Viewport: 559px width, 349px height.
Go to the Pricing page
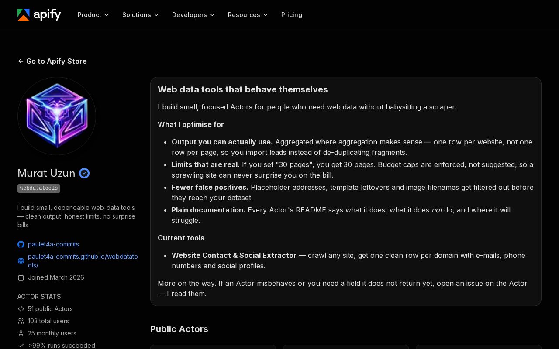tap(292, 15)
